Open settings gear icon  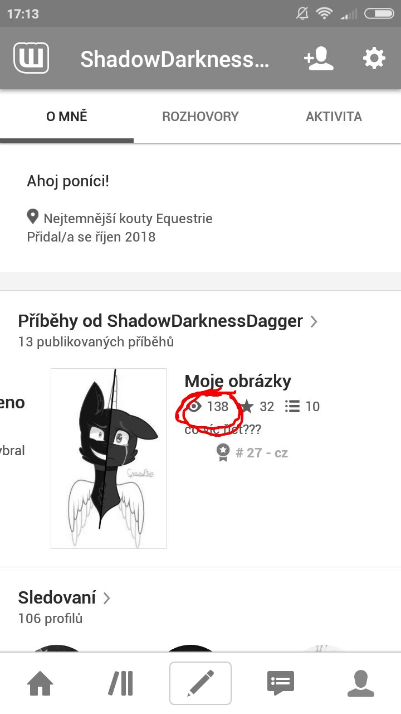pos(374,59)
